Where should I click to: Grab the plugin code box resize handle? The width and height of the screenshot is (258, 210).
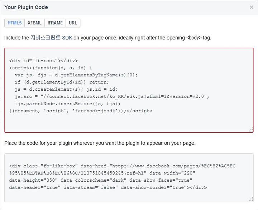tap(251, 199)
